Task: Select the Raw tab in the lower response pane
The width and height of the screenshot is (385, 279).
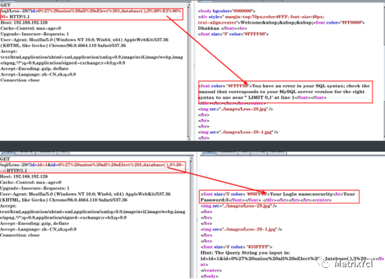Action: tap(208, 152)
